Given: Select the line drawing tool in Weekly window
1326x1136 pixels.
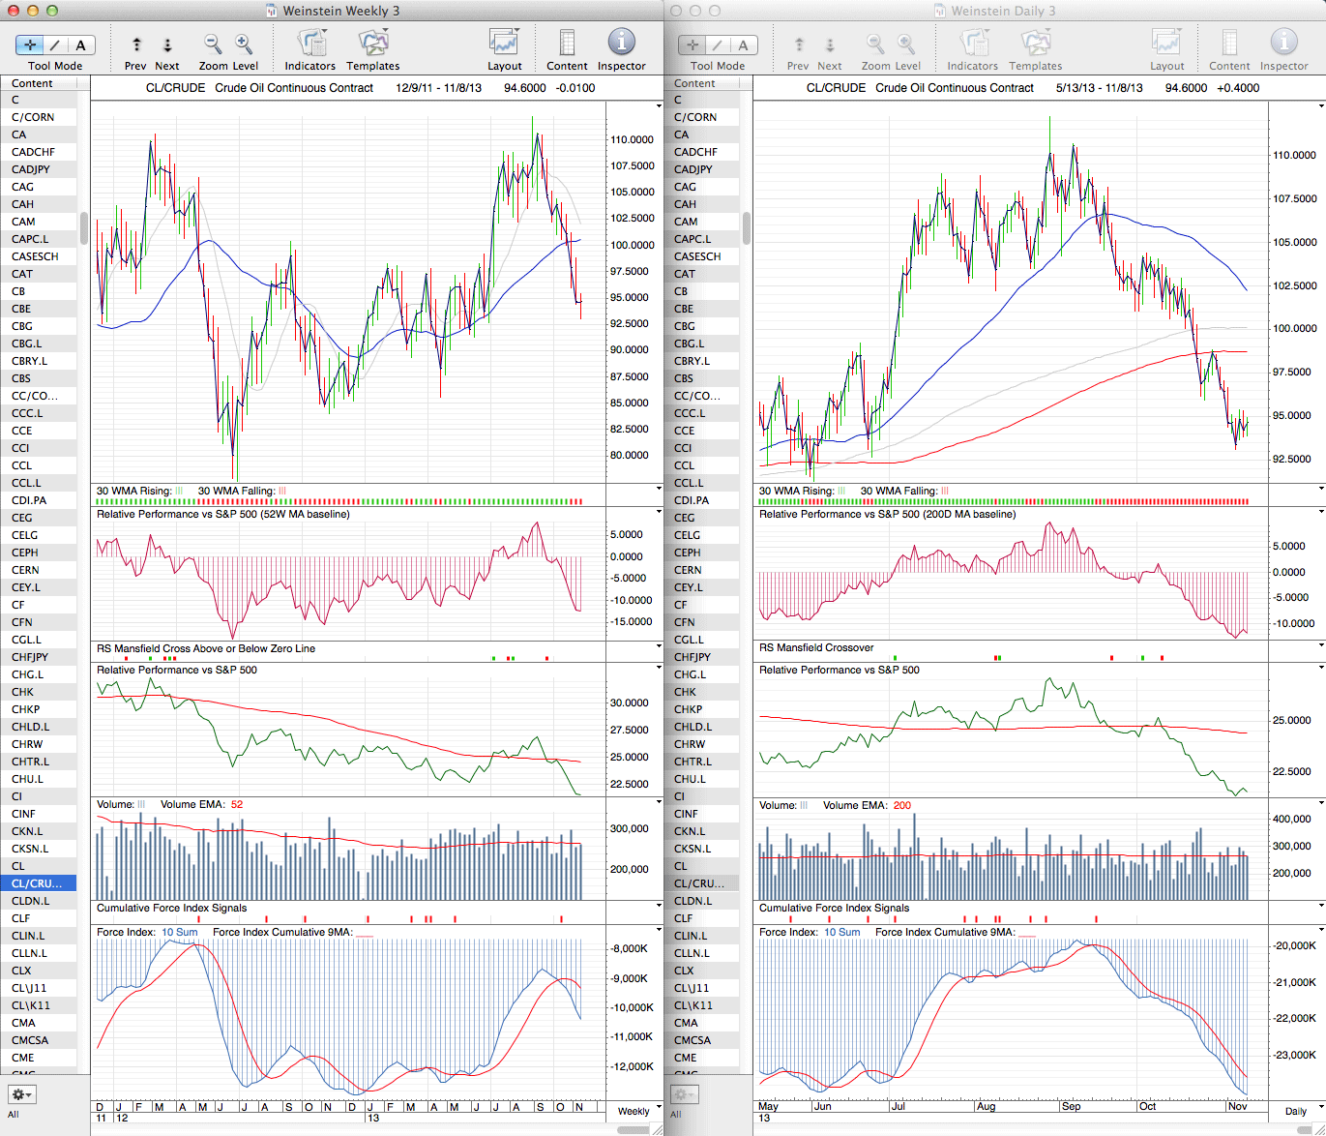Looking at the screenshot, I should coord(55,45).
